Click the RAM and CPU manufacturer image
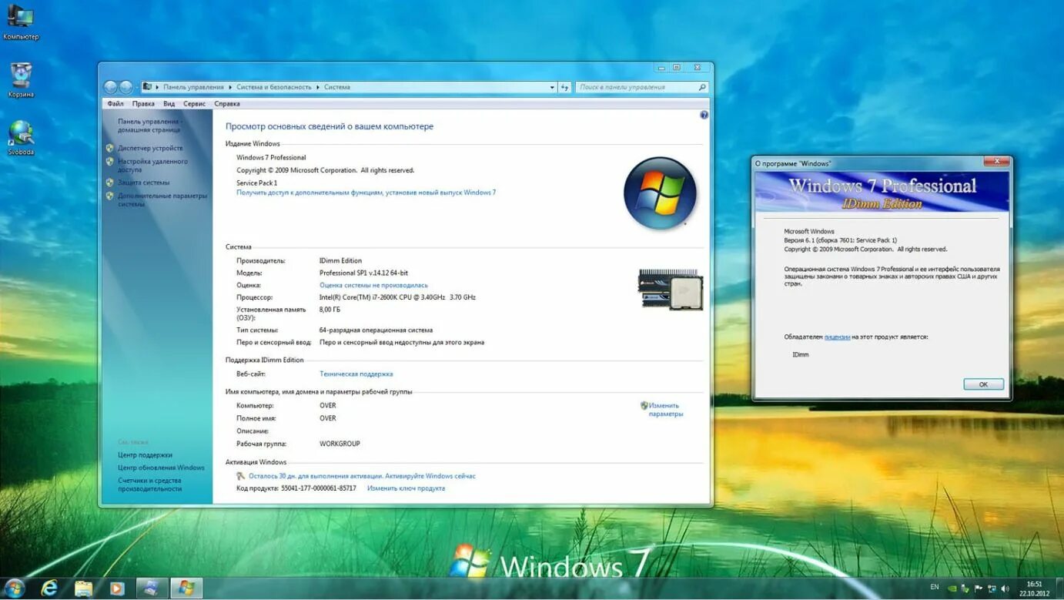 [x=670, y=289]
